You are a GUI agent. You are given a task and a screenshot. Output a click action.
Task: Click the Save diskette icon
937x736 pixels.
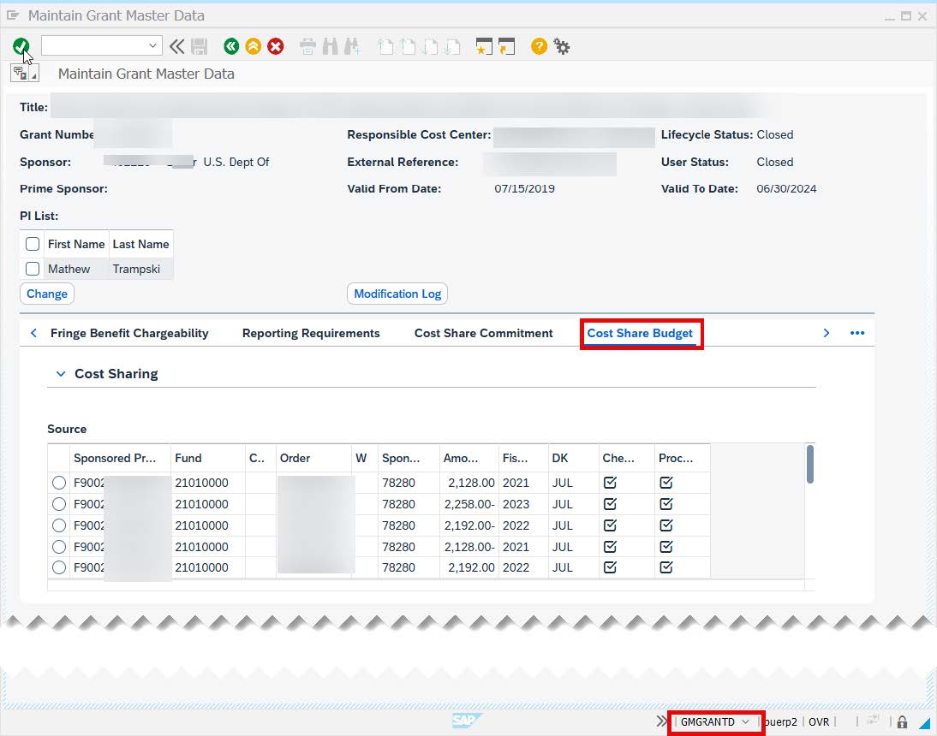click(x=199, y=46)
